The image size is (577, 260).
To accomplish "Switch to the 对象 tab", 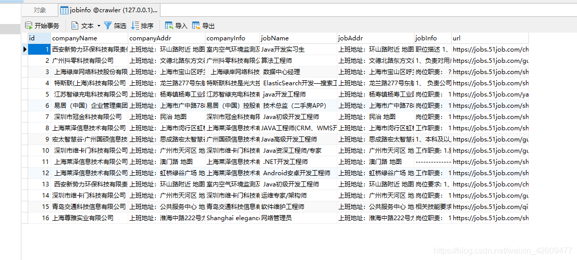I will point(40,10).
